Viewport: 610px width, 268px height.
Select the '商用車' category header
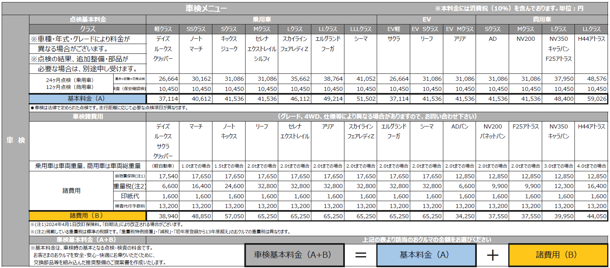tap(542, 19)
